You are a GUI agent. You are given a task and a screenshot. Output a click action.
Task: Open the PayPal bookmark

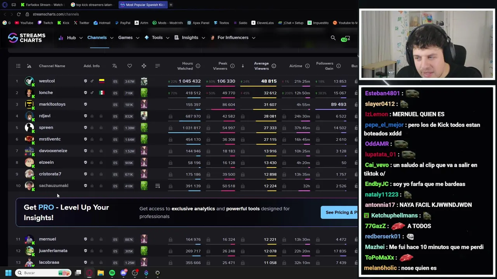point(122,23)
